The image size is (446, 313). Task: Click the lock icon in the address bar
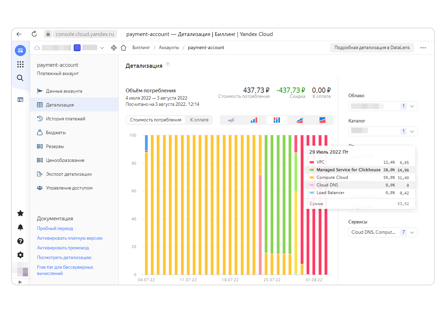tap(48, 34)
